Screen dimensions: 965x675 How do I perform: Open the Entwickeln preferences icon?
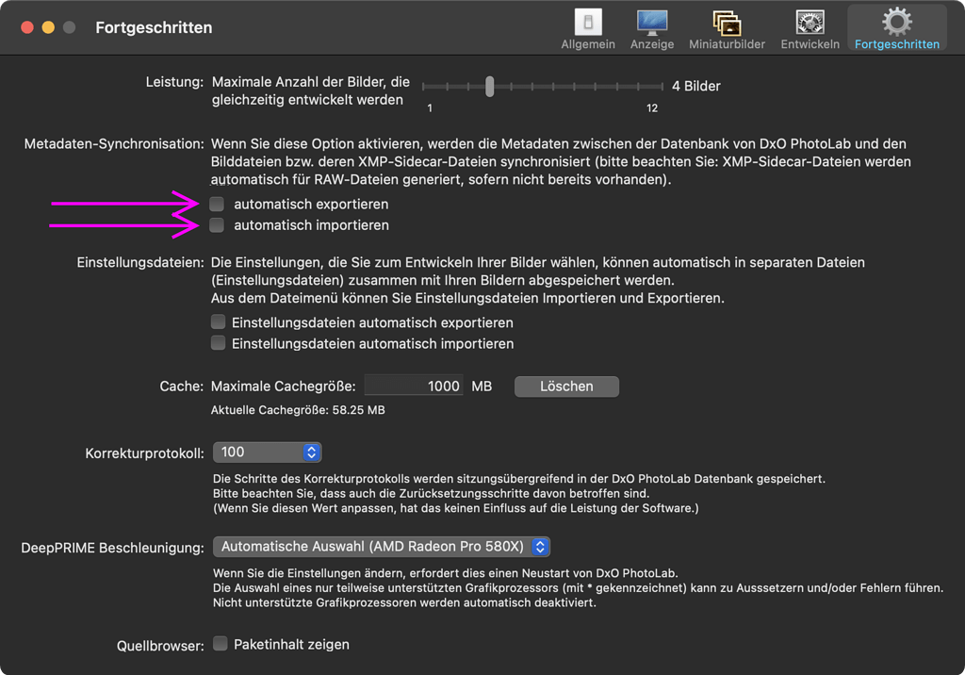(x=810, y=29)
